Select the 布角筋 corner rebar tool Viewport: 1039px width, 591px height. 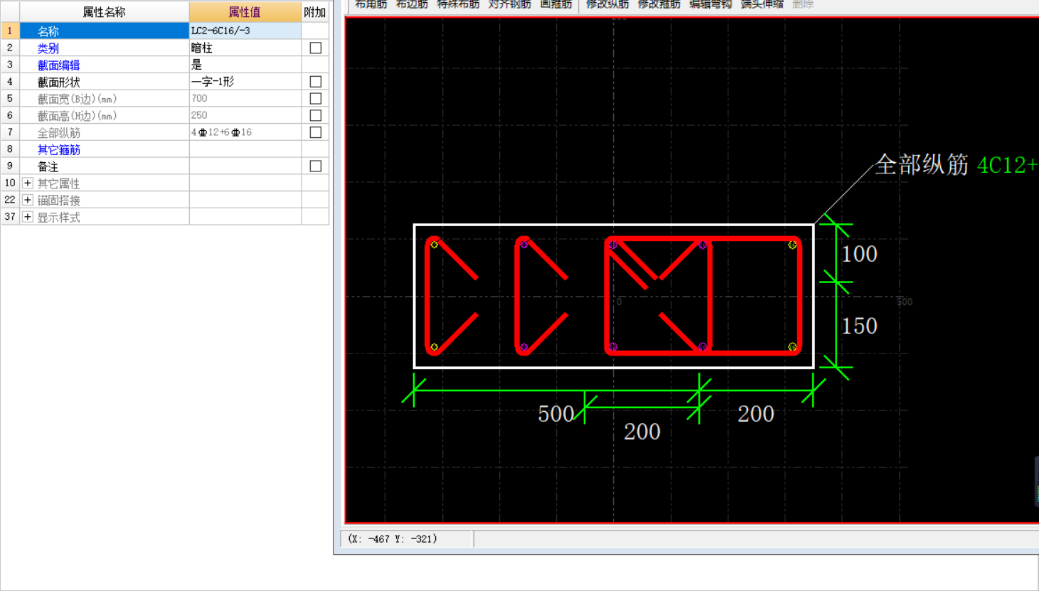pos(371,4)
